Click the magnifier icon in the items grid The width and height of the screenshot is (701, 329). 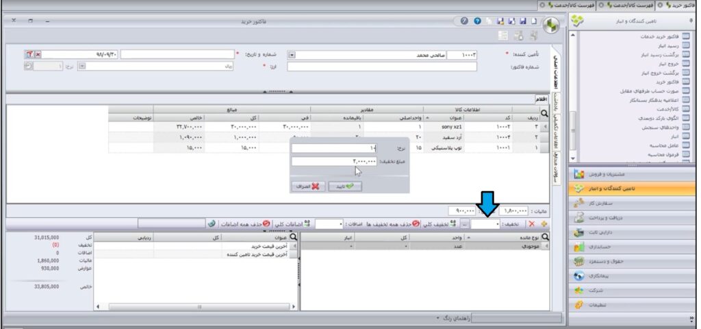point(544,114)
